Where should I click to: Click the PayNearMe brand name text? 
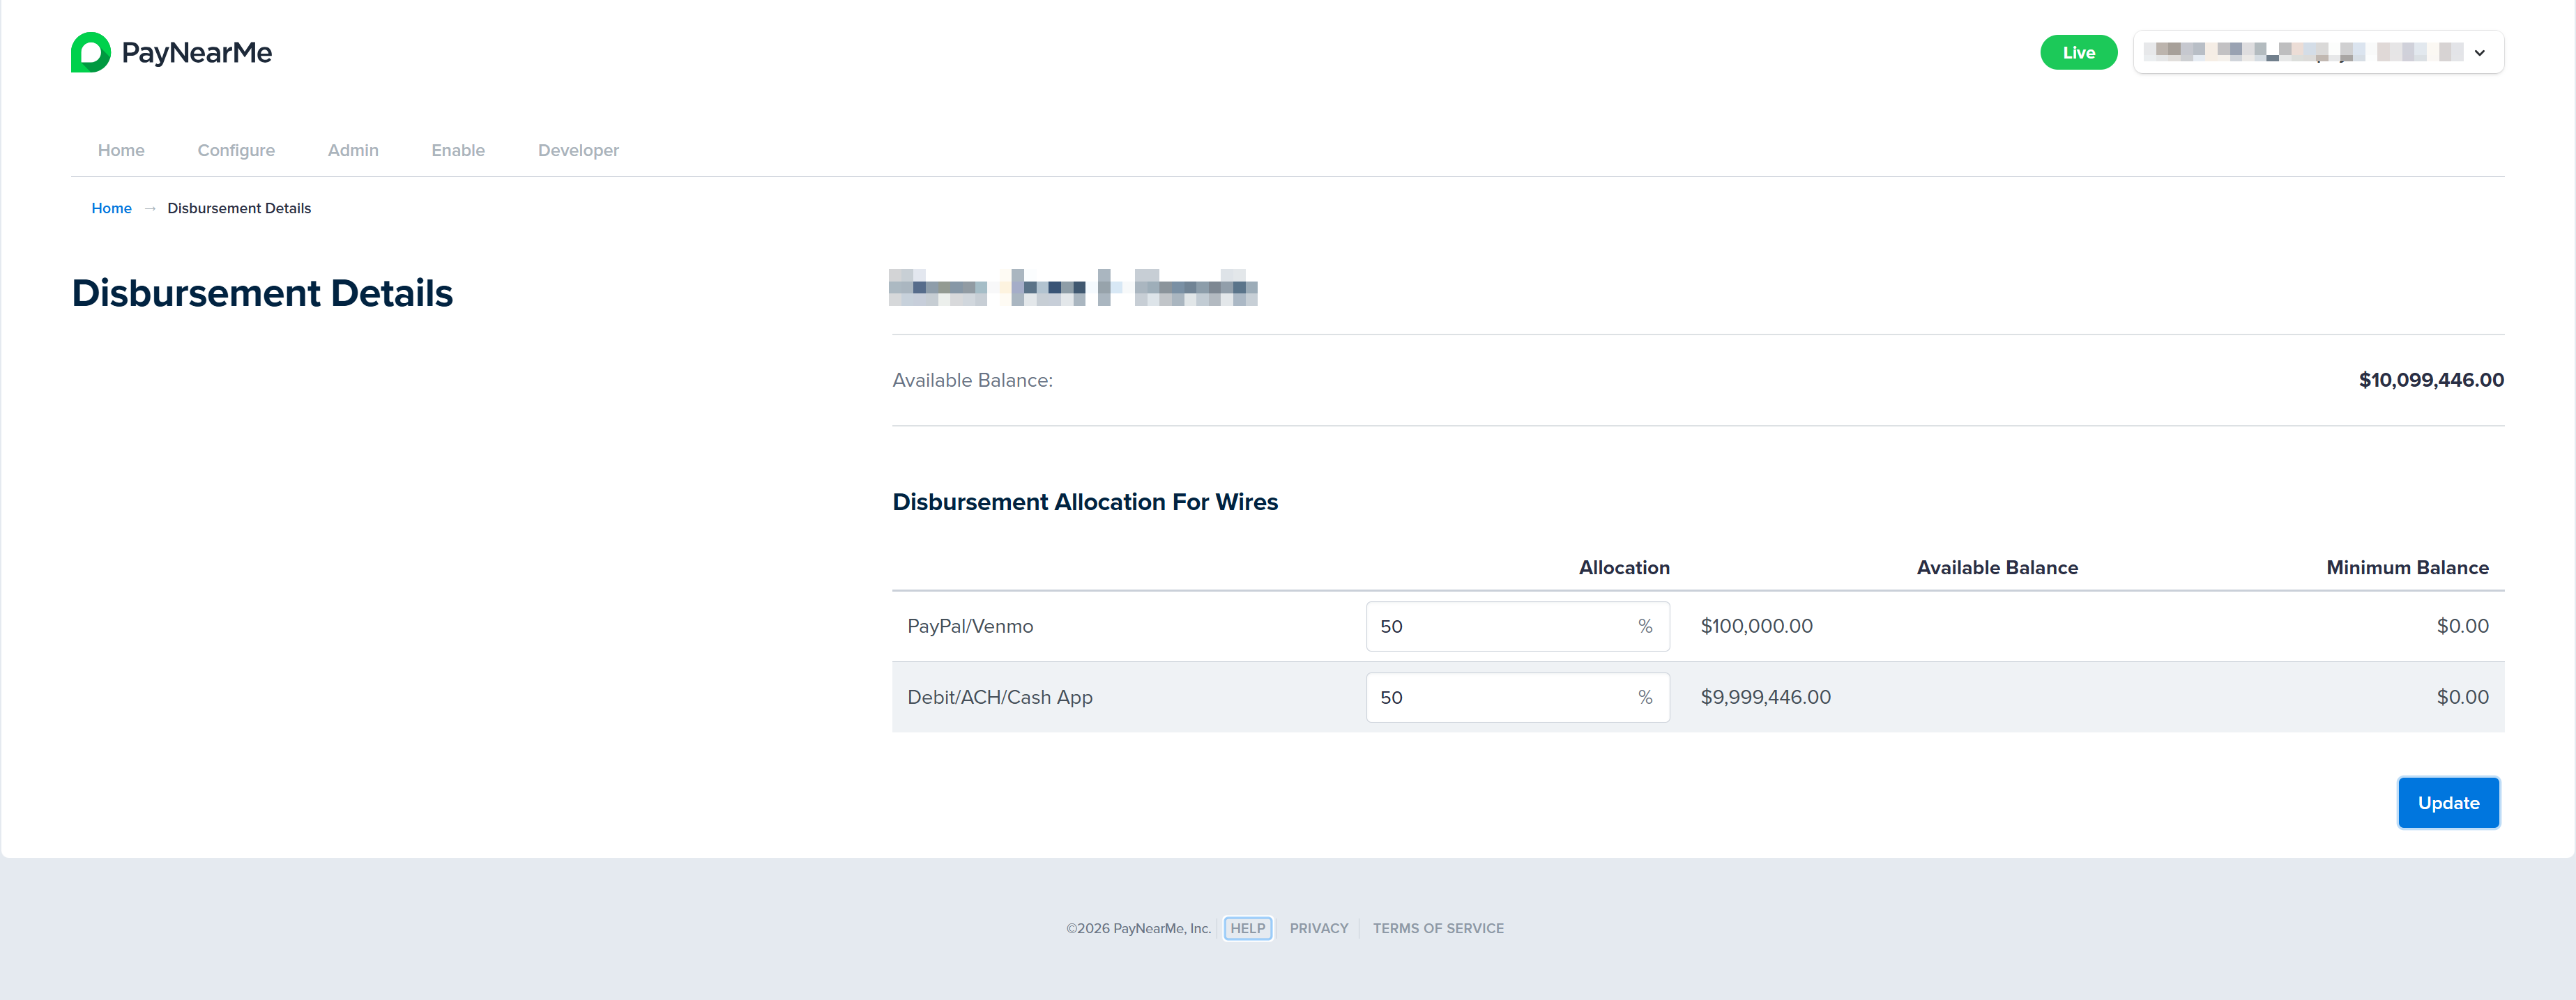click(197, 53)
